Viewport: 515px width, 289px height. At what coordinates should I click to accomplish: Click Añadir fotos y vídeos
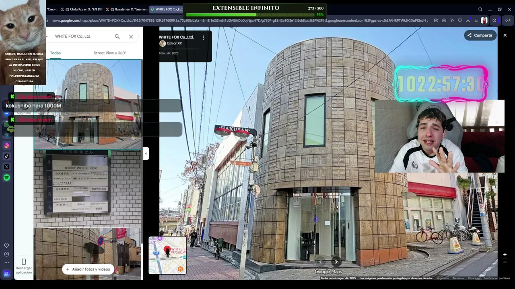pyautogui.click(x=88, y=269)
